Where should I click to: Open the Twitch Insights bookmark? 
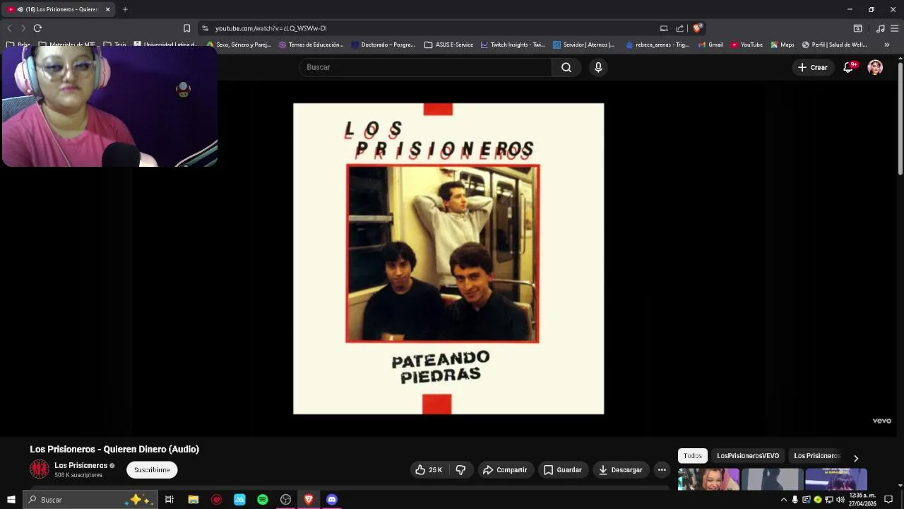pos(513,45)
